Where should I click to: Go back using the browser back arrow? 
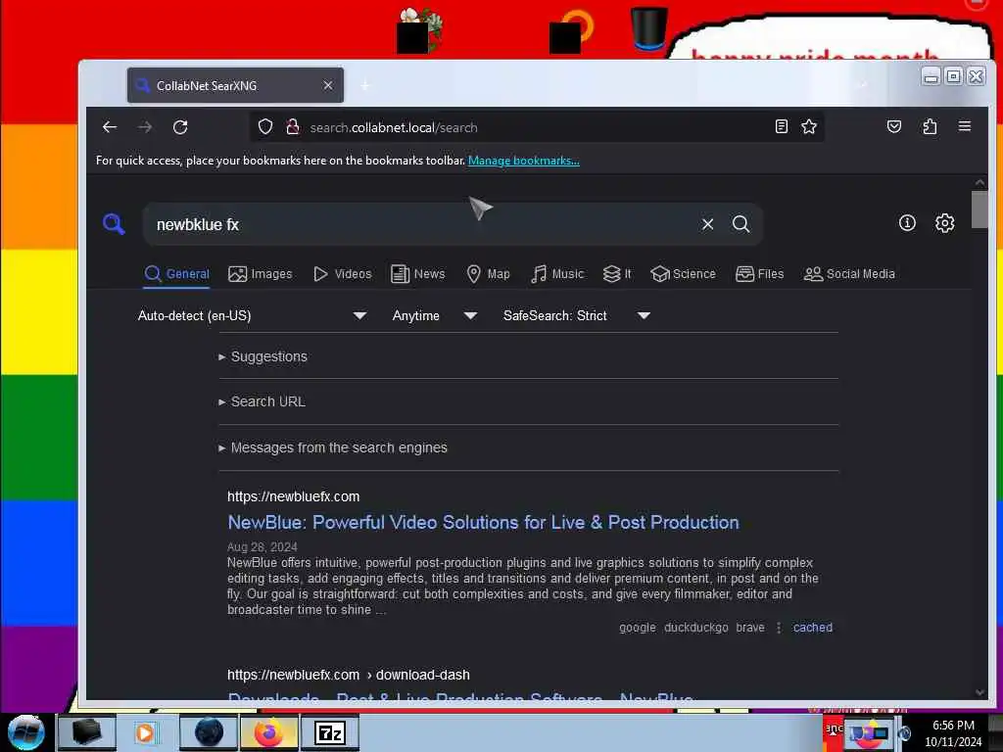[x=110, y=127]
